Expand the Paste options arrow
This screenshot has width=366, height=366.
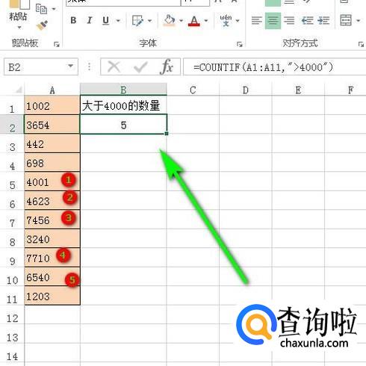(19, 28)
